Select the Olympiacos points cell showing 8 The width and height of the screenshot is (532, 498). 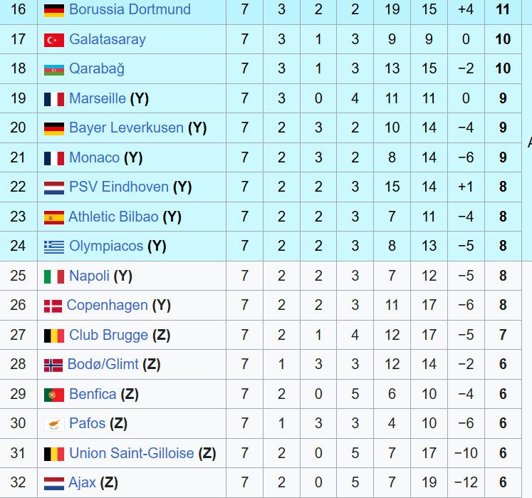point(503,247)
